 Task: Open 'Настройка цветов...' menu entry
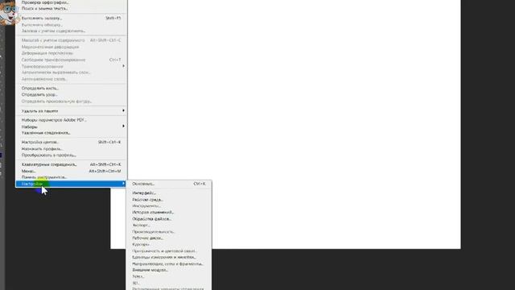point(71,143)
